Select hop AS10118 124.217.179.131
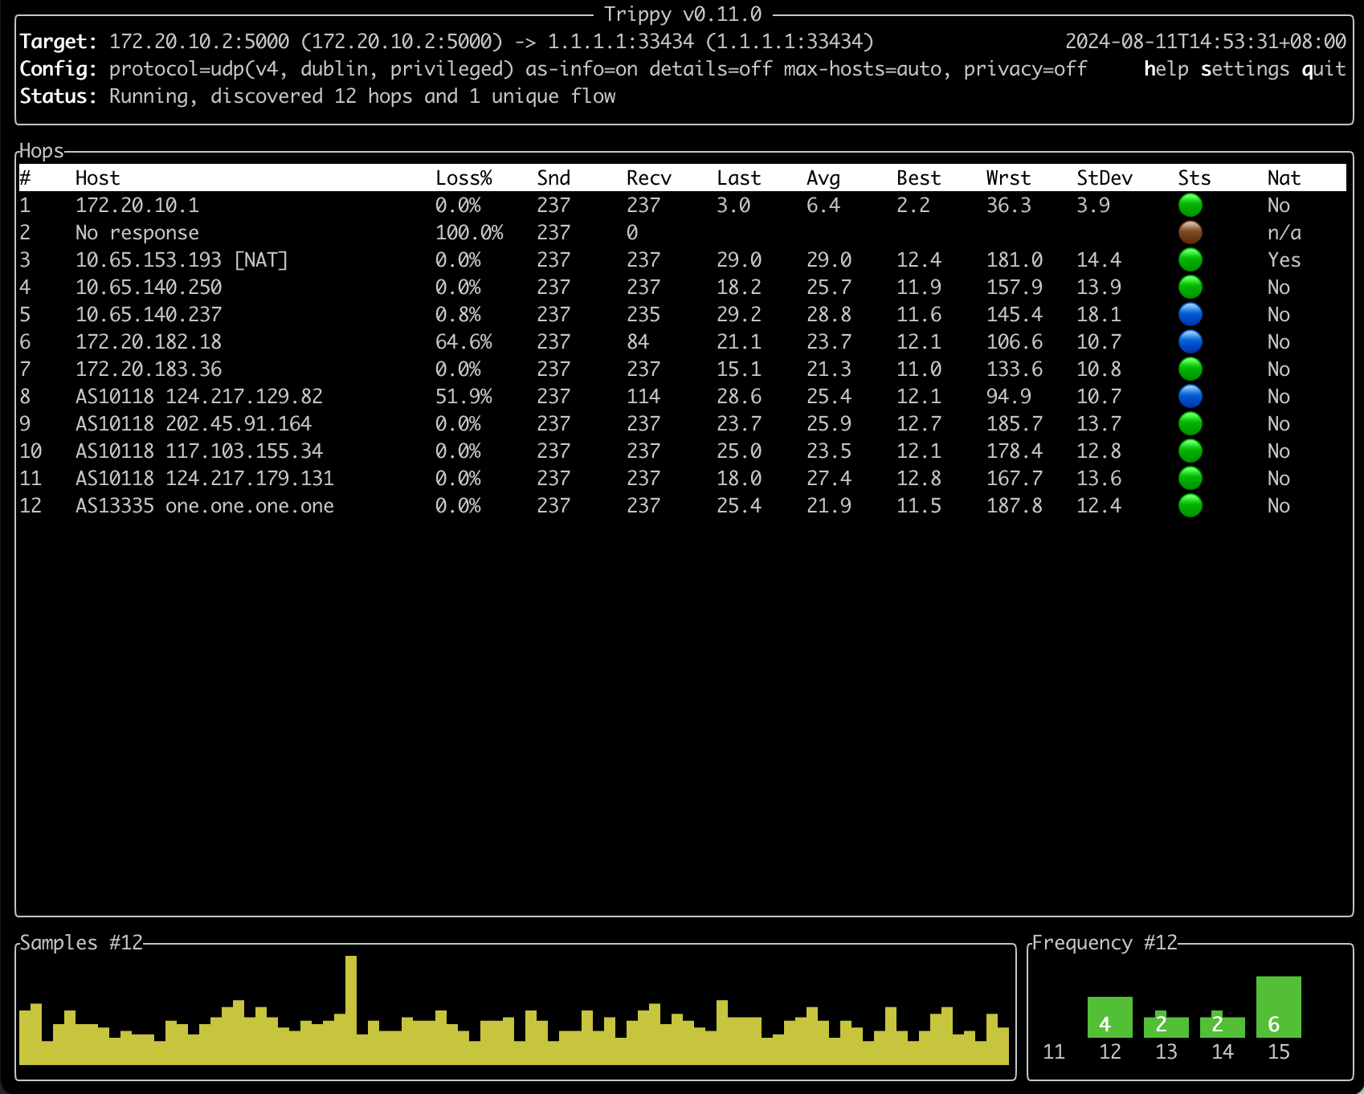 pos(682,479)
